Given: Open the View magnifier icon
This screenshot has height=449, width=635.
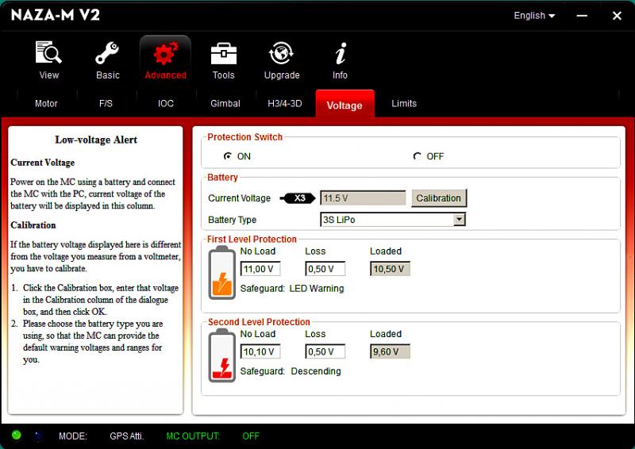Looking at the screenshot, I should pyautogui.click(x=48, y=55).
